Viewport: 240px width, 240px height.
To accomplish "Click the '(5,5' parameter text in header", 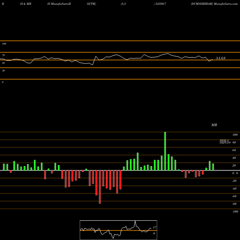I will pyautogui.click(x=123, y=4).
